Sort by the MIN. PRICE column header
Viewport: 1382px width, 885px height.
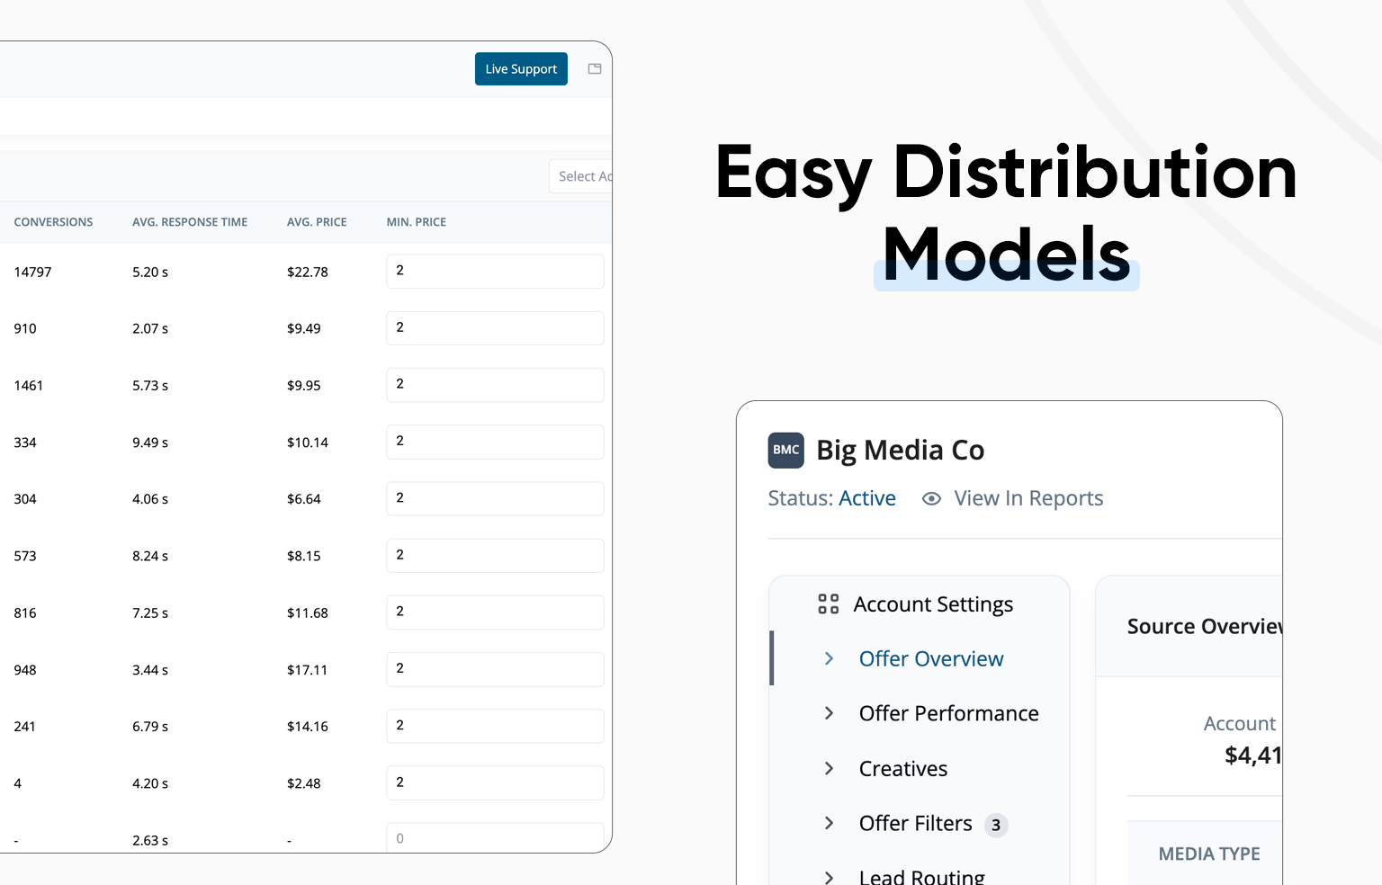pos(417,222)
